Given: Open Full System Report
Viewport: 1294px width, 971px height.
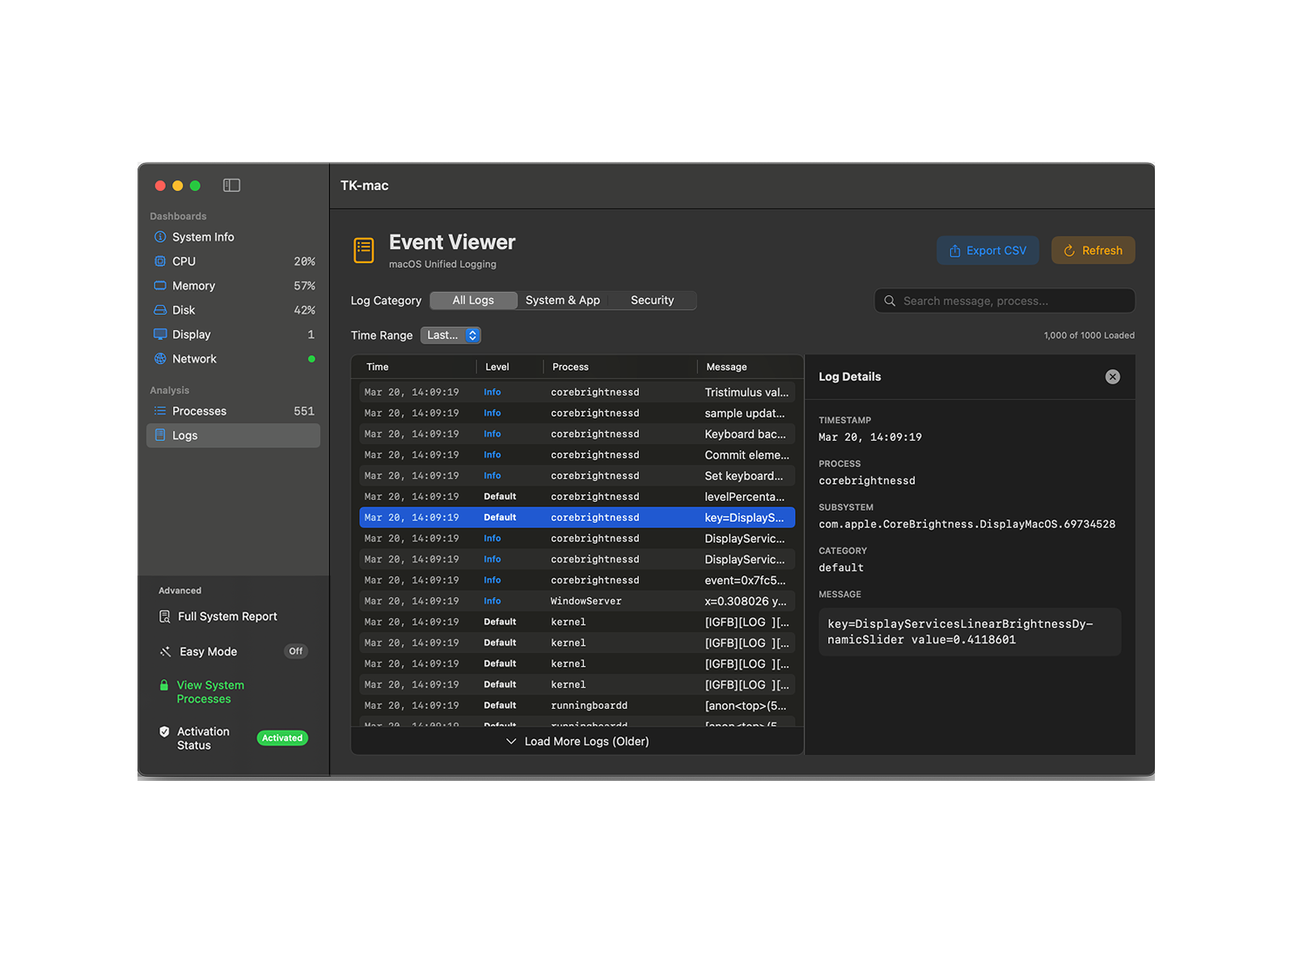Looking at the screenshot, I should coord(227,617).
